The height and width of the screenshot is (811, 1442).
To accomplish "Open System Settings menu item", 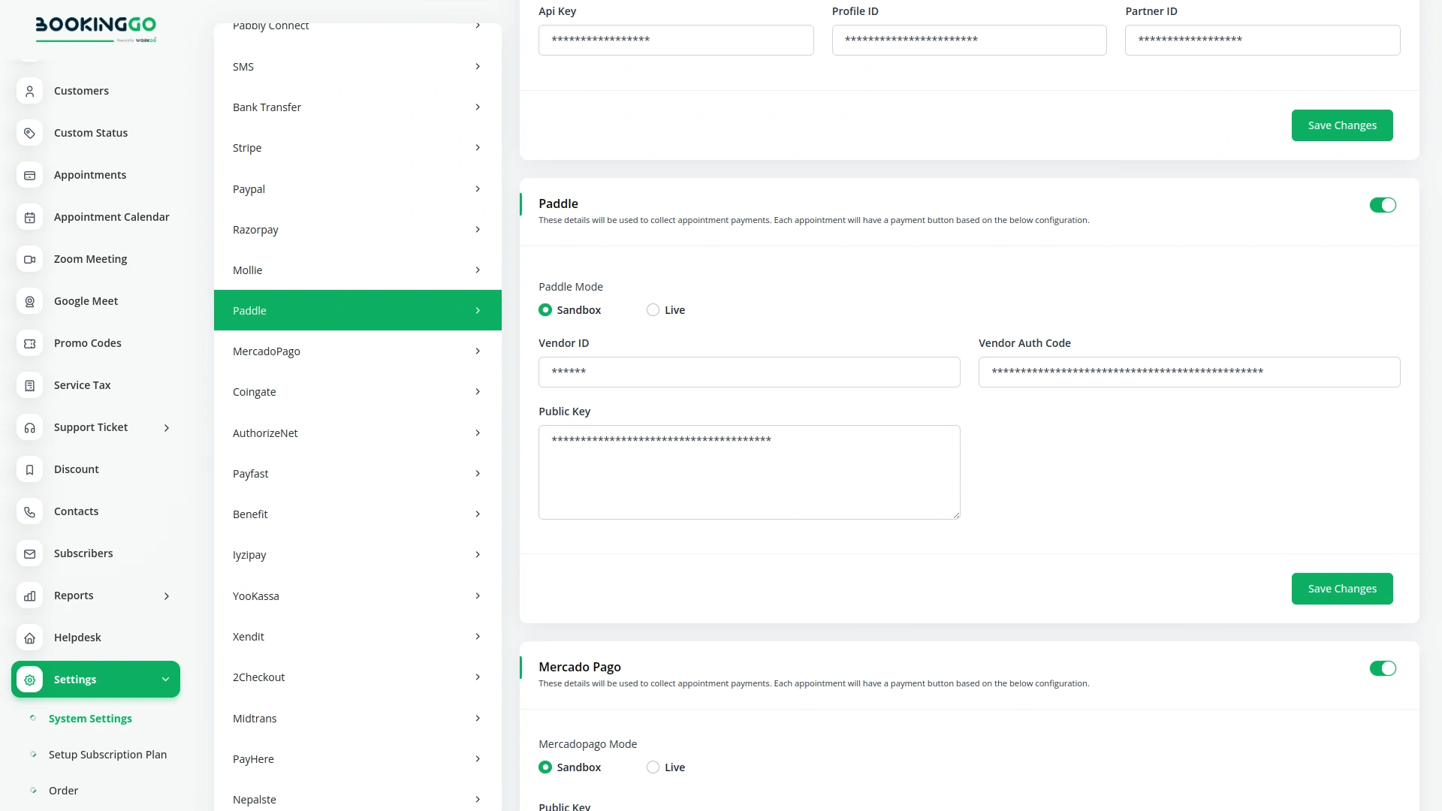I will click(90, 718).
